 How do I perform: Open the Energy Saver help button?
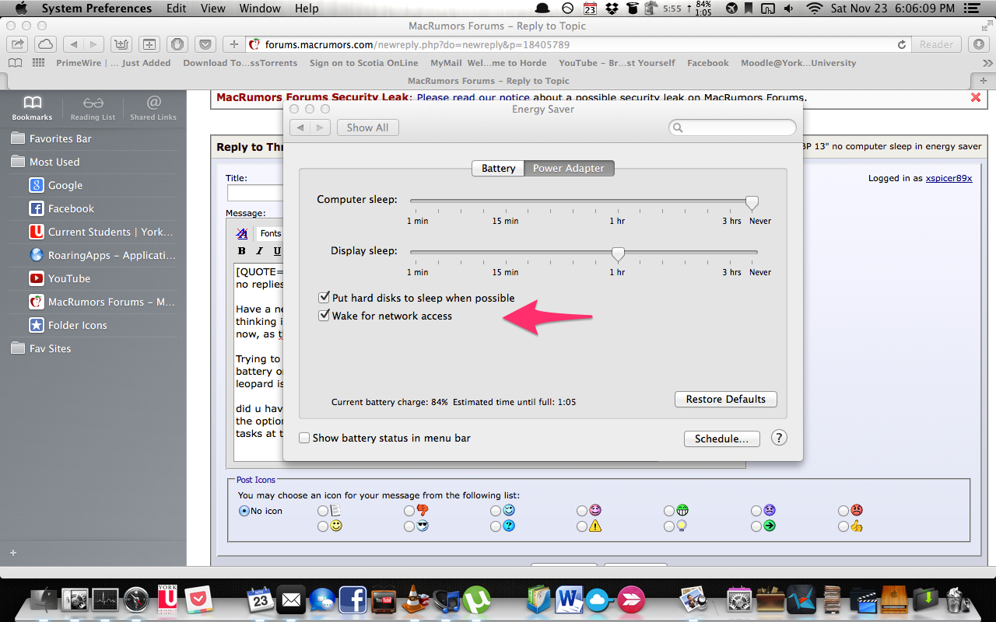pyautogui.click(x=779, y=438)
